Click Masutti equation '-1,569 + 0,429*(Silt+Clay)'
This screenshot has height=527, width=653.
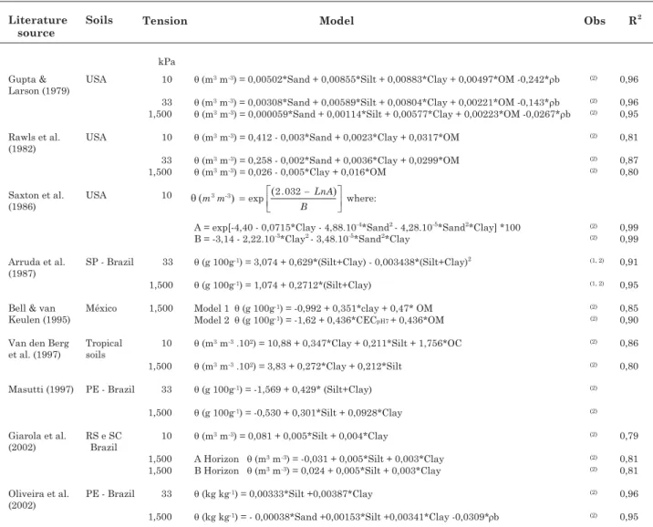click(283, 389)
